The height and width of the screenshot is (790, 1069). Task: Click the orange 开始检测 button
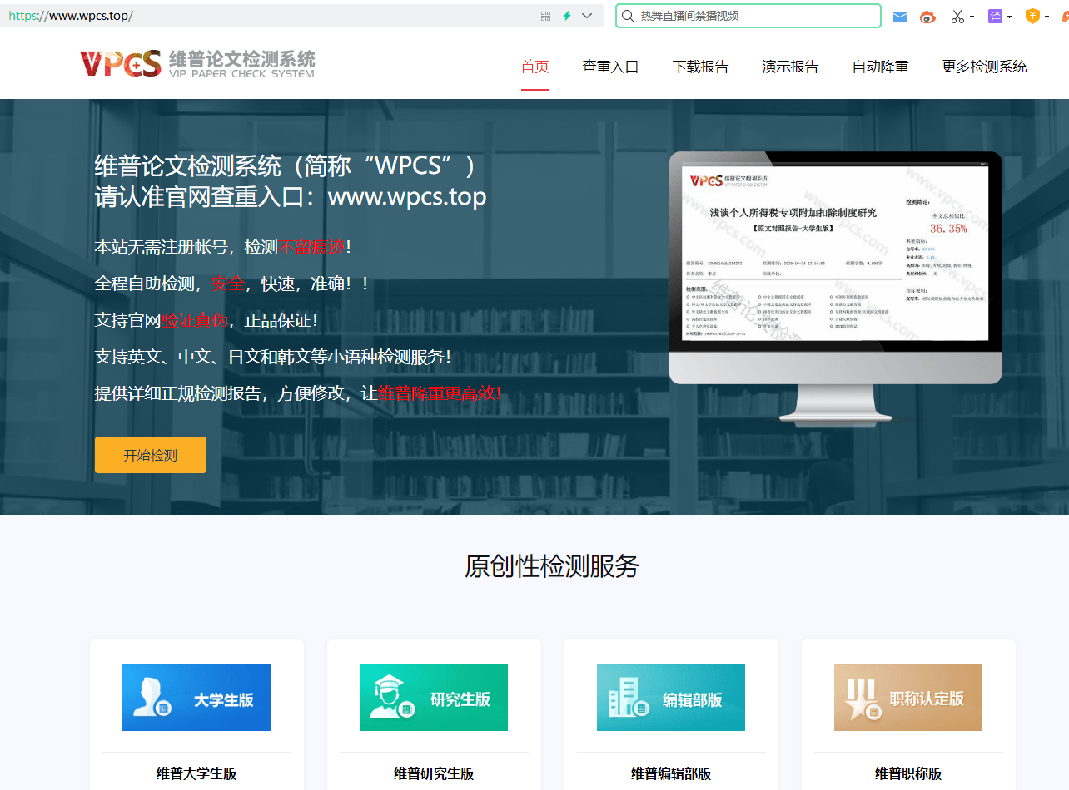tap(151, 455)
